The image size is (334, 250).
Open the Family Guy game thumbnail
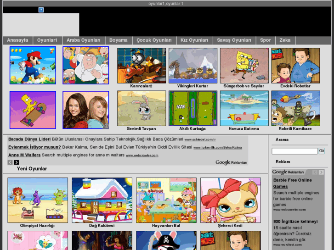click(x=85, y=65)
